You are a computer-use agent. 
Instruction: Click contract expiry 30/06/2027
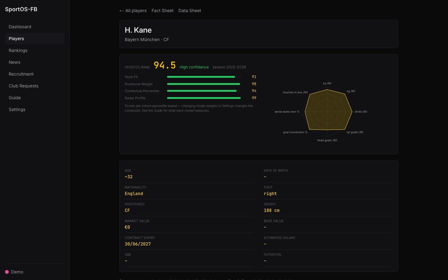click(x=138, y=244)
